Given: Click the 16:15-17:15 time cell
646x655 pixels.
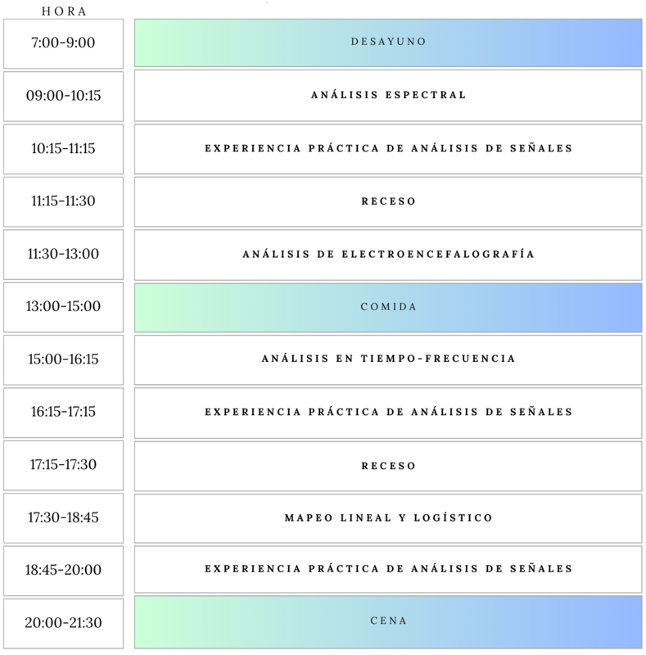Looking at the screenshot, I should (64, 413).
